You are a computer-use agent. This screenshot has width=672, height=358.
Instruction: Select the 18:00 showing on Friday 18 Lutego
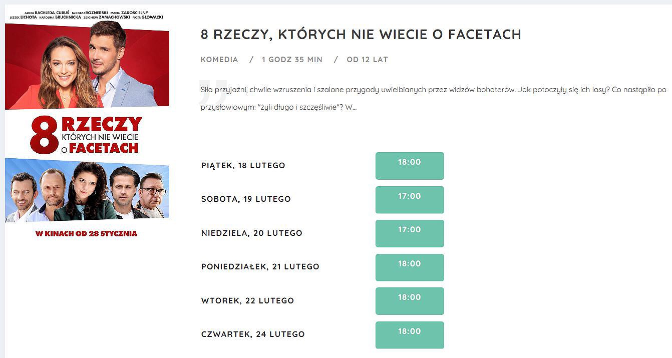(x=410, y=166)
